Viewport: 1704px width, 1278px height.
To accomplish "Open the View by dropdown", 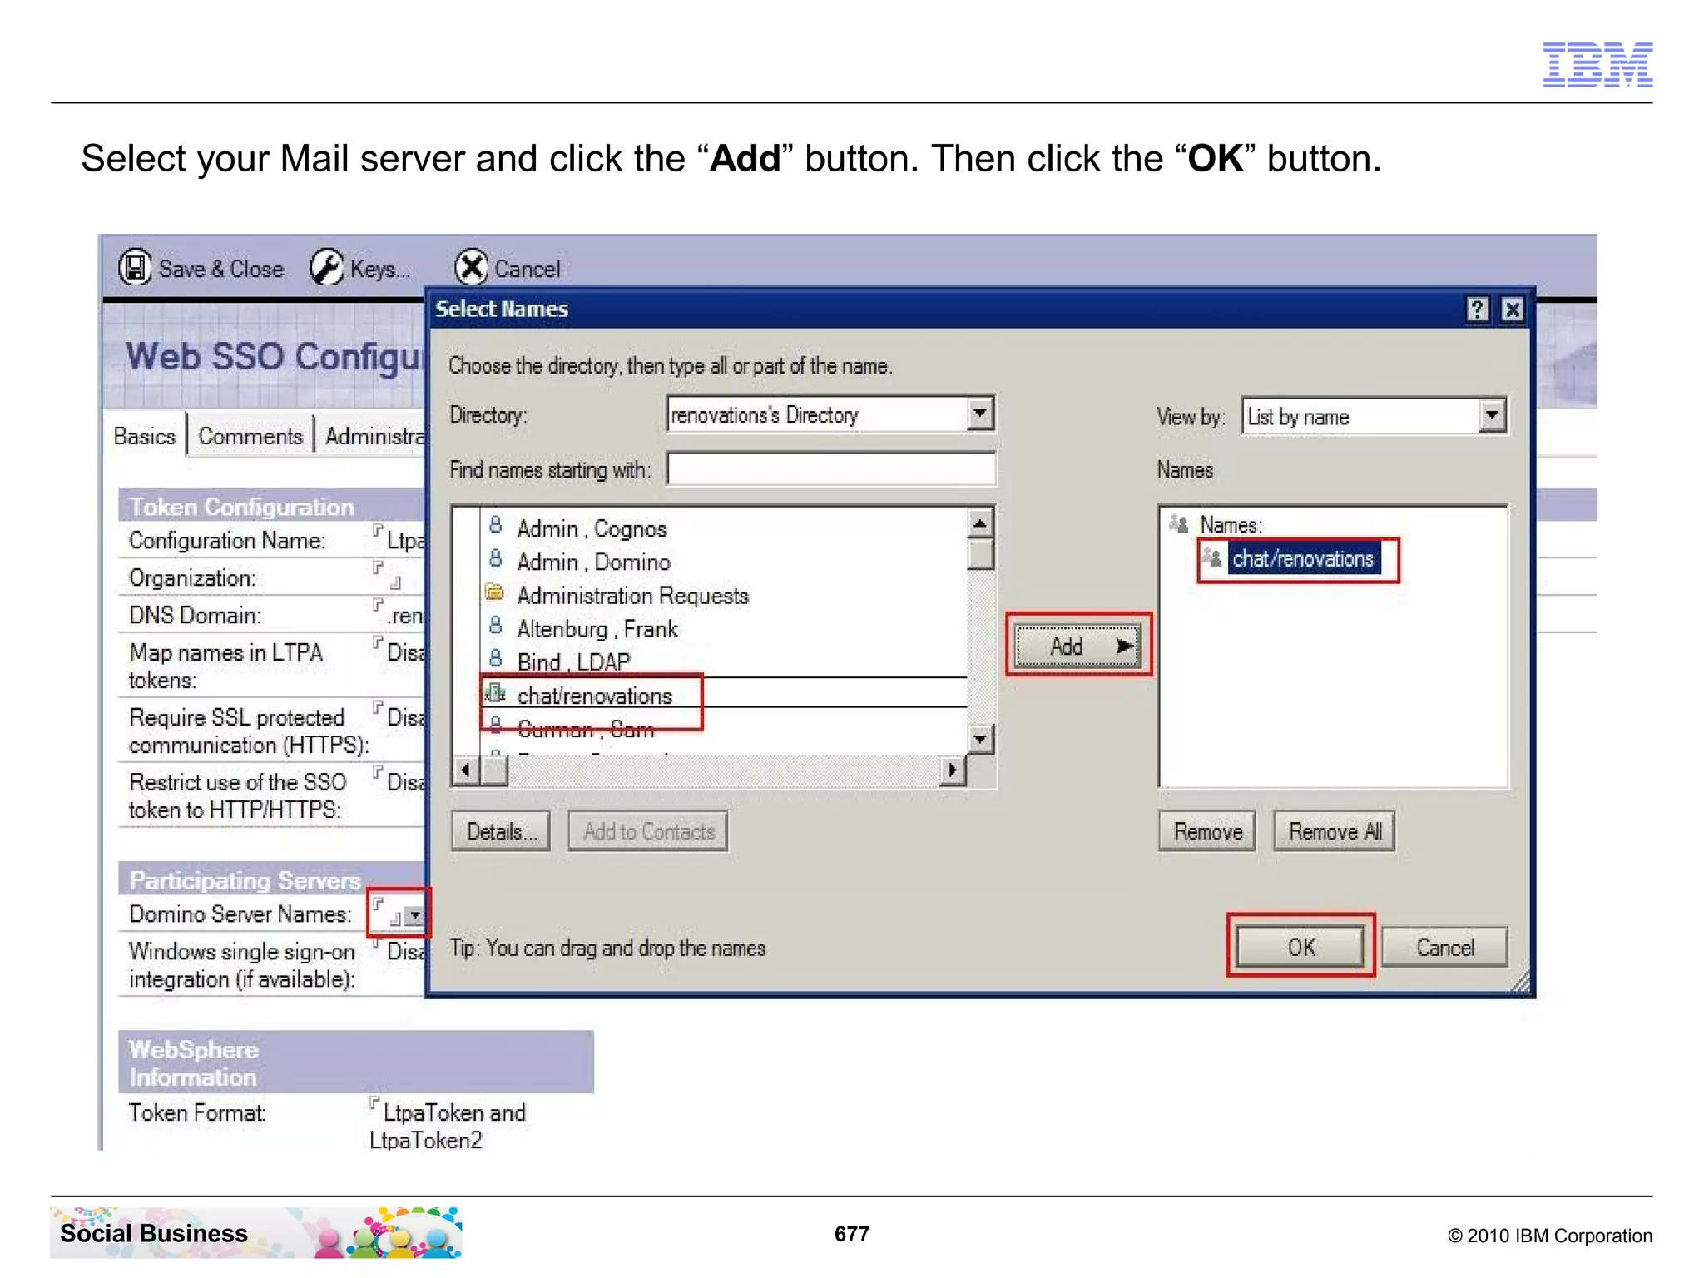I will 1493,415.
